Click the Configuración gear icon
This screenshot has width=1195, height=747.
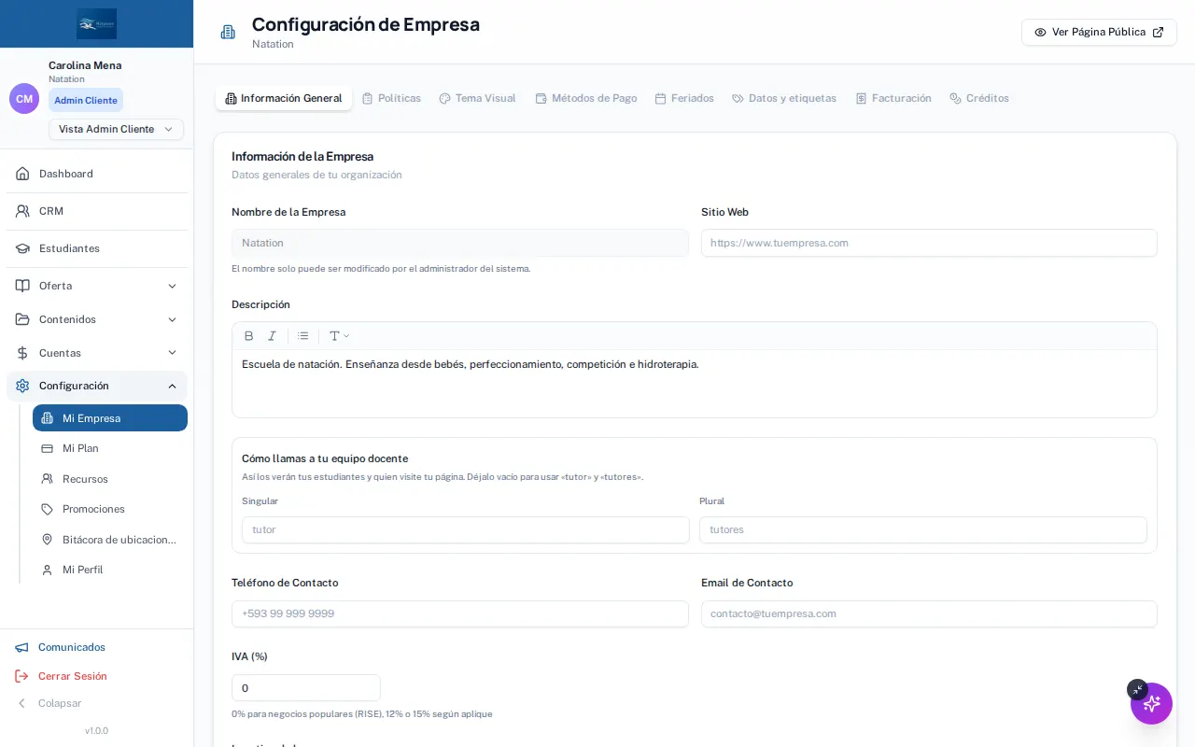[x=22, y=386]
